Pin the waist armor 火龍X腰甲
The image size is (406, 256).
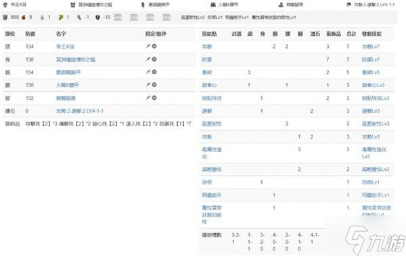tap(148, 85)
